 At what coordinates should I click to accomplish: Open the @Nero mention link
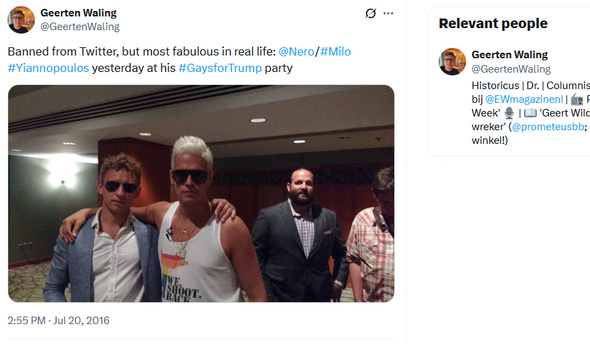(295, 51)
